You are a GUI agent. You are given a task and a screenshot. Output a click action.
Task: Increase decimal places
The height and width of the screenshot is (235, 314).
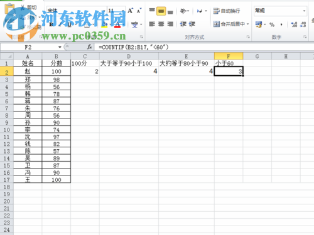(x=294, y=24)
